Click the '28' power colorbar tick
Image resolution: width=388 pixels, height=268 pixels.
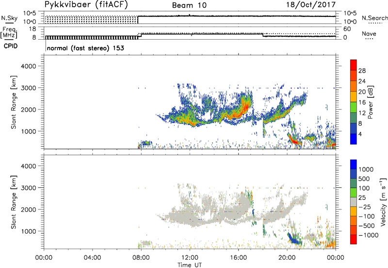(x=362, y=71)
